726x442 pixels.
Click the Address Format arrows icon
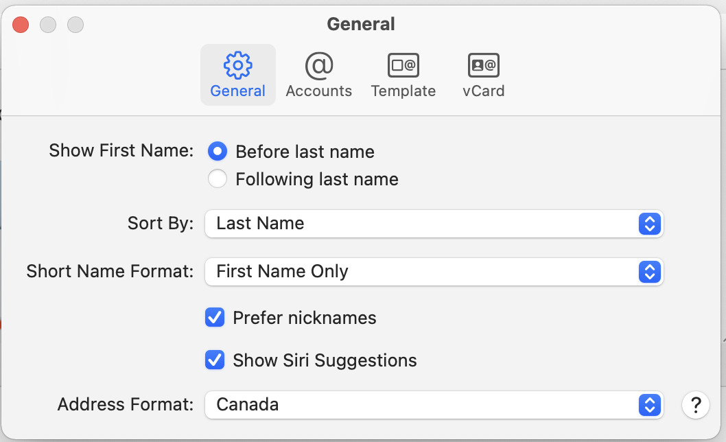tap(648, 405)
